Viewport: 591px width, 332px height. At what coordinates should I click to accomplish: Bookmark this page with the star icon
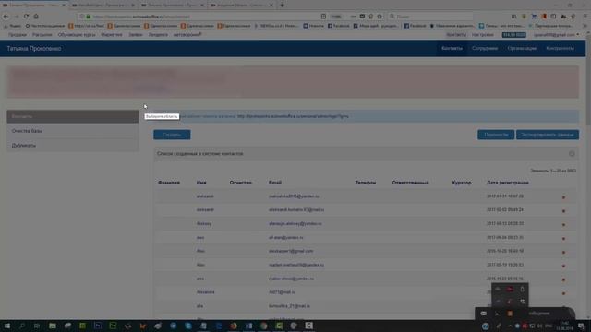(380, 17)
